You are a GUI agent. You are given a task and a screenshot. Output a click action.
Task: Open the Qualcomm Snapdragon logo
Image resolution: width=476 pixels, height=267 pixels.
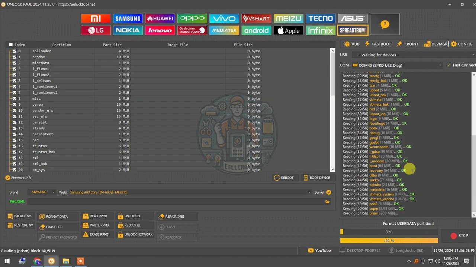pyautogui.click(x=192, y=30)
